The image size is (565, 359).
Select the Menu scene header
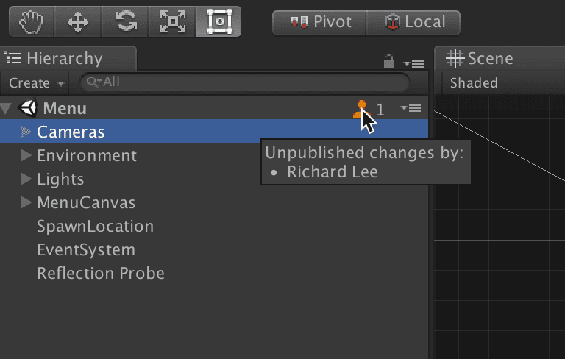(x=214, y=108)
